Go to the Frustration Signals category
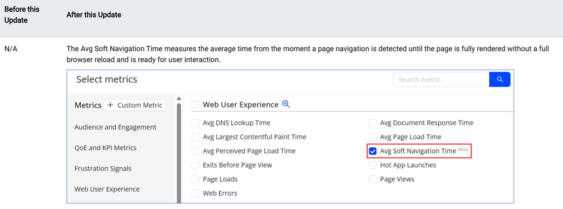Screen dimensions: 563x209 coord(103,168)
